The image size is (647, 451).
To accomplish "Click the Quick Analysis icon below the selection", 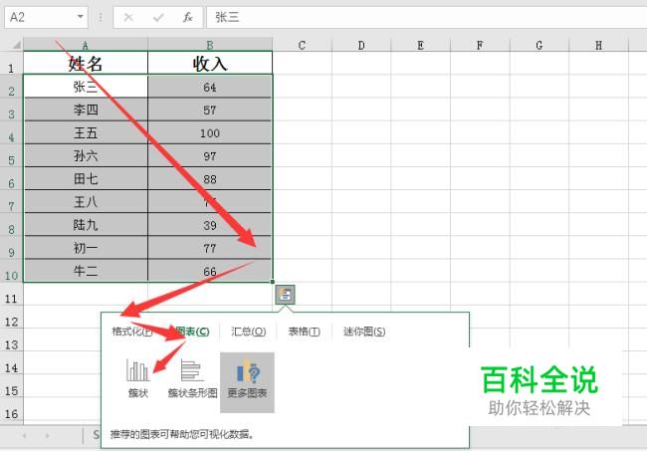I will (x=285, y=295).
